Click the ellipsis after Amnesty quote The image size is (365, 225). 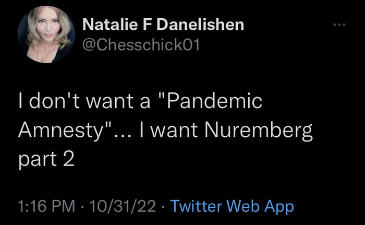[123, 135]
